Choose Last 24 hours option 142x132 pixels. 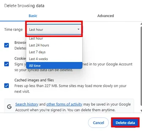(x=54, y=45)
